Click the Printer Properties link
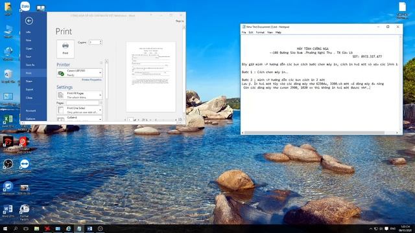The height and width of the screenshot is (233, 415). click(91, 80)
